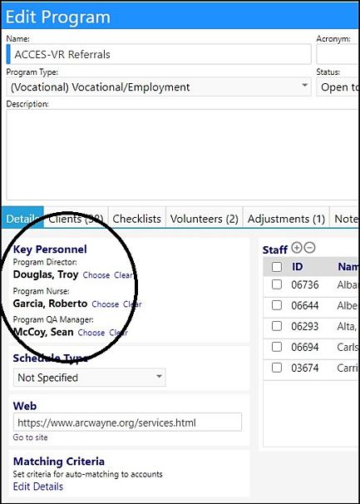Switch to the Checklists tab
Image resolution: width=360 pixels, height=504 pixels.
click(137, 219)
